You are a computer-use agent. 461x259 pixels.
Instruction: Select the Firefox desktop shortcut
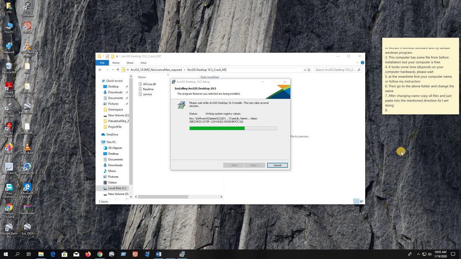(9, 149)
